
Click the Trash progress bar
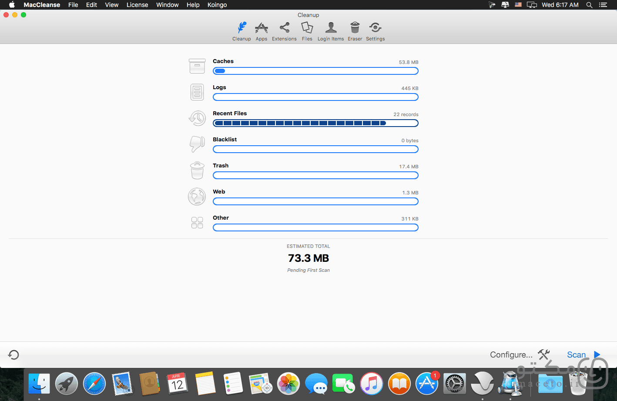tap(315, 175)
